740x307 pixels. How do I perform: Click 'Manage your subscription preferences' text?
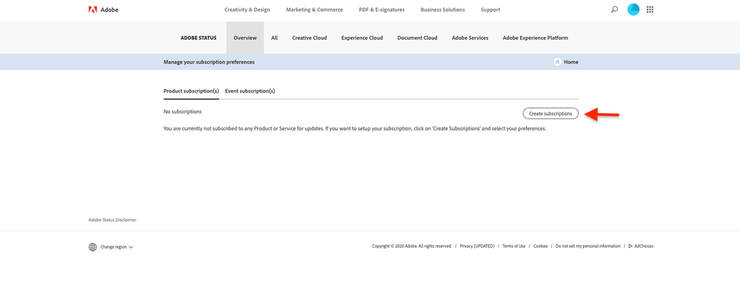click(x=209, y=62)
